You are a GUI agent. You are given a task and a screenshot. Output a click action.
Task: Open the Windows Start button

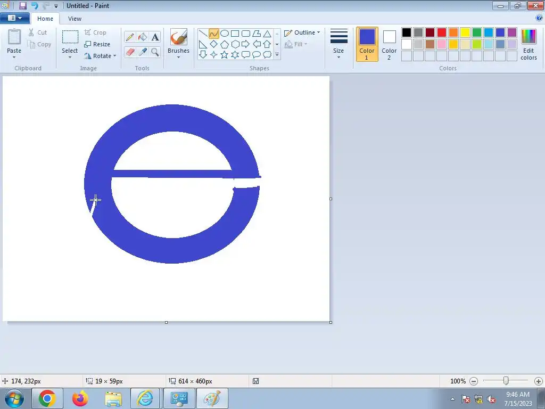(x=14, y=398)
